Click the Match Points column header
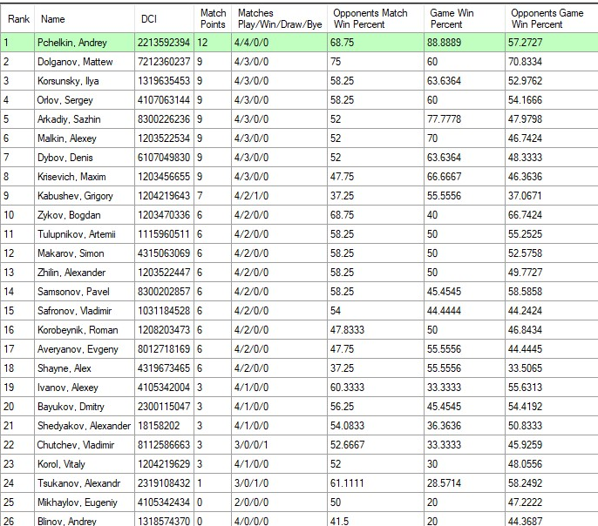The height and width of the screenshot is (526, 598). 213,18
